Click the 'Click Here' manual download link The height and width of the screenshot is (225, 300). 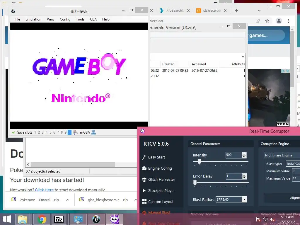[44, 190]
